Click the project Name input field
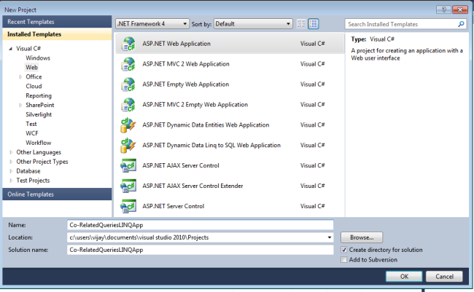Screen dimensions: 474x292 pos(200,225)
